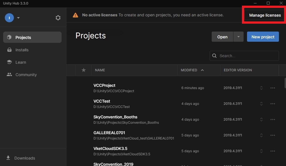Open the Downloads panel
This screenshot has width=286, height=166.
pyautogui.click(x=25, y=158)
